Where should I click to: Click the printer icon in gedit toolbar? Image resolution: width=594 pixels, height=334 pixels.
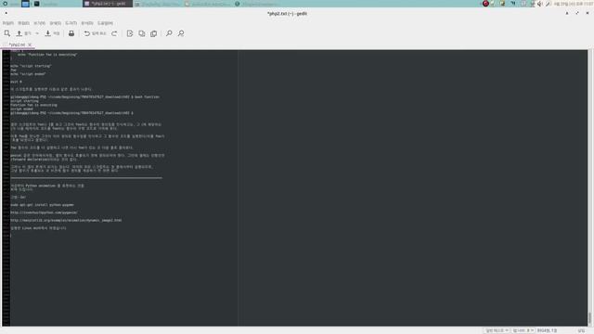tap(71, 33)
